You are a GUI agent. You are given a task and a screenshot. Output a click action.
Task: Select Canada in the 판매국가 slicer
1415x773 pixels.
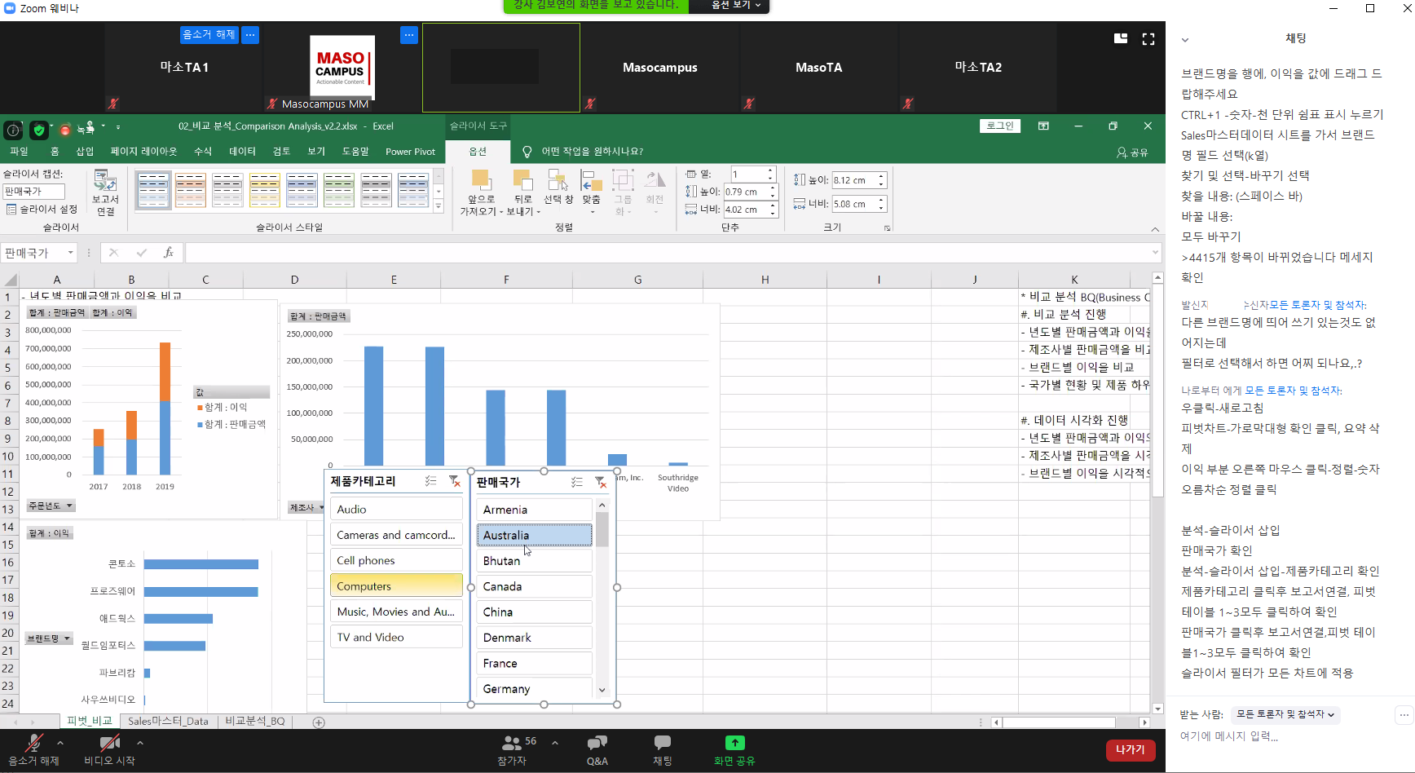point(534,586)
